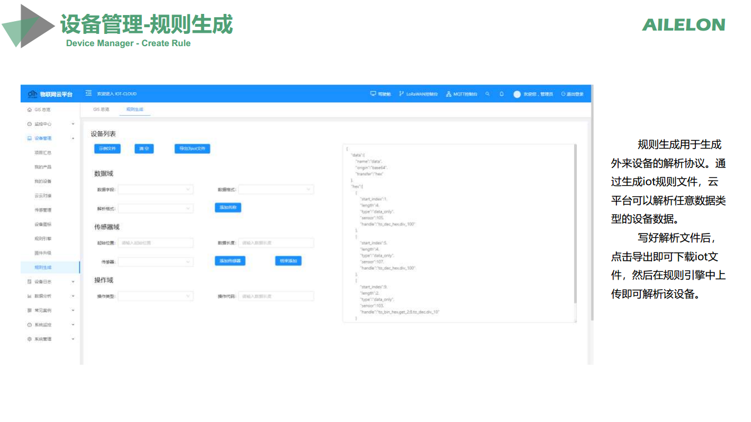Toggle the sidebar collapse hamburger icon

[x=88, y=93]
